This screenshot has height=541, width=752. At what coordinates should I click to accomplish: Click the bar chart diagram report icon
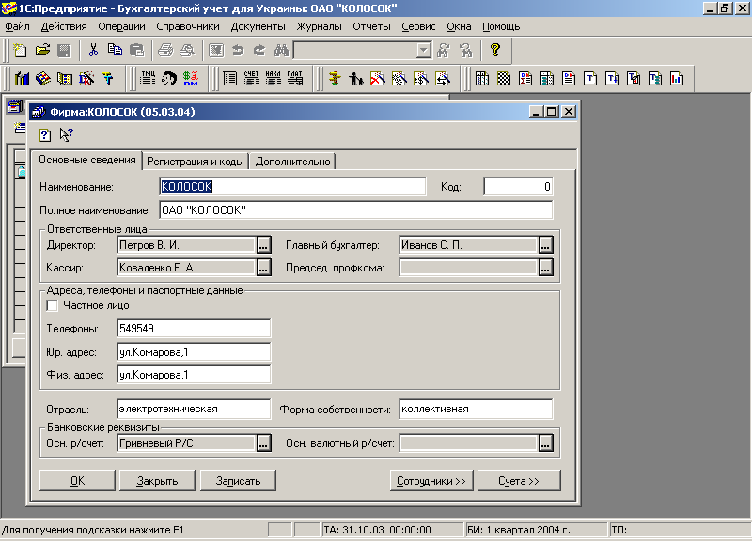677,79
